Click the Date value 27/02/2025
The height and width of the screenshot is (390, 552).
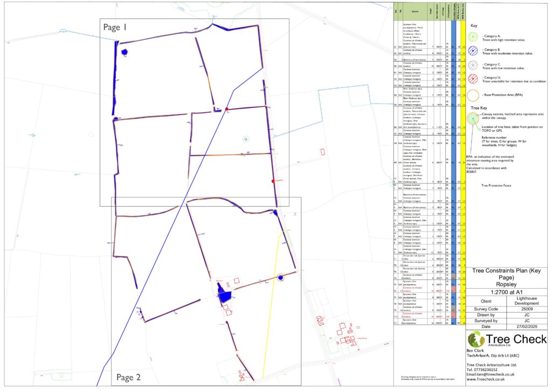pos(530,326)
